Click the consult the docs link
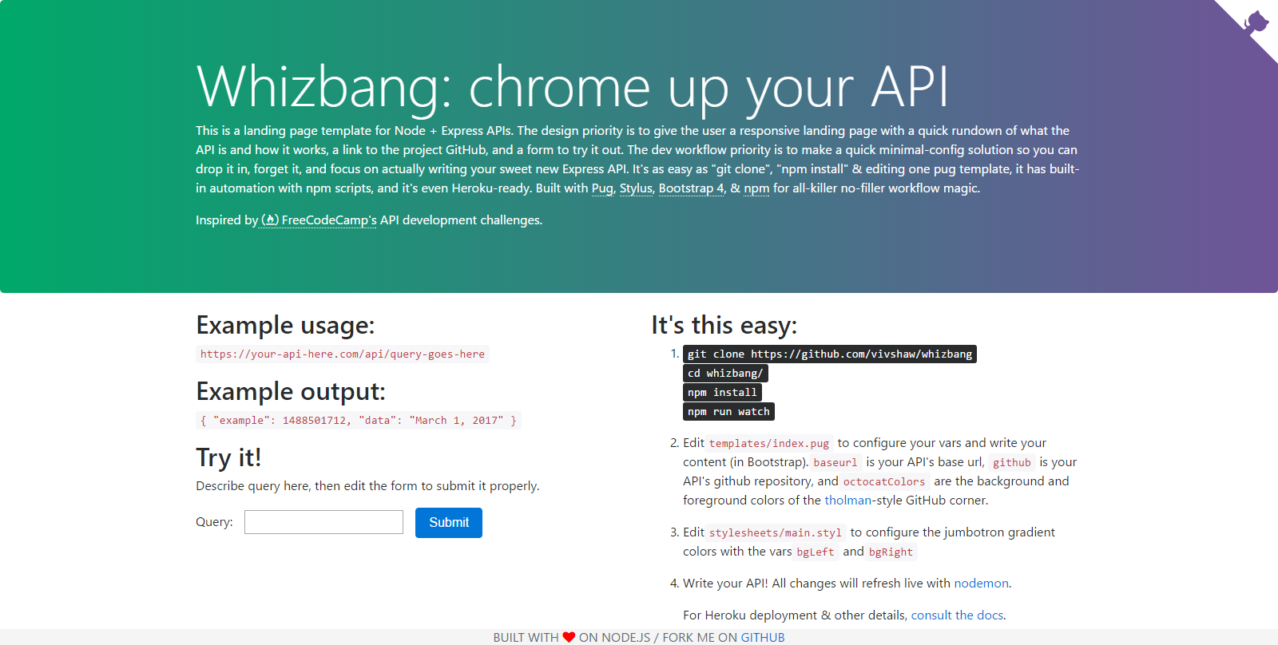Screen dimensions: 1278x645 pos(957,615)
